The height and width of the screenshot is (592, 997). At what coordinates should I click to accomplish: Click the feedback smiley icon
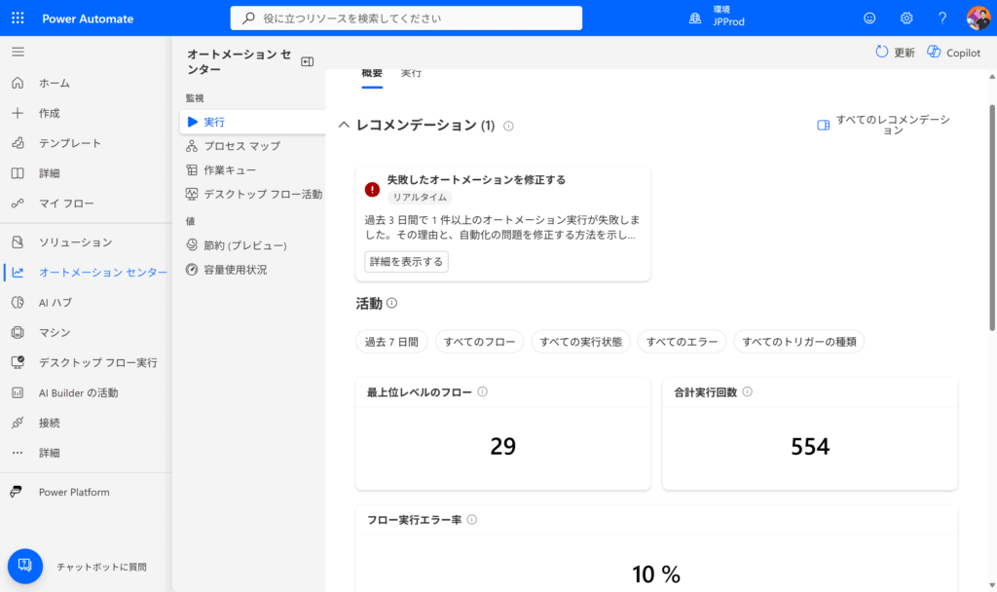click(x=869, y=18)
